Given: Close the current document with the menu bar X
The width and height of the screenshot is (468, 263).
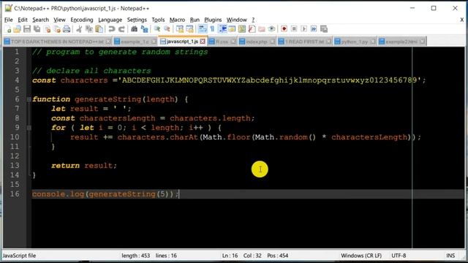Looking at the screenshot, I should point(461,20).
